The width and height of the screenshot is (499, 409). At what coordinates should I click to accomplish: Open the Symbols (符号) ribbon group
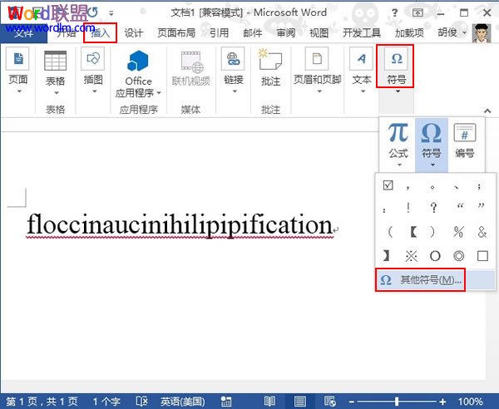396,70
